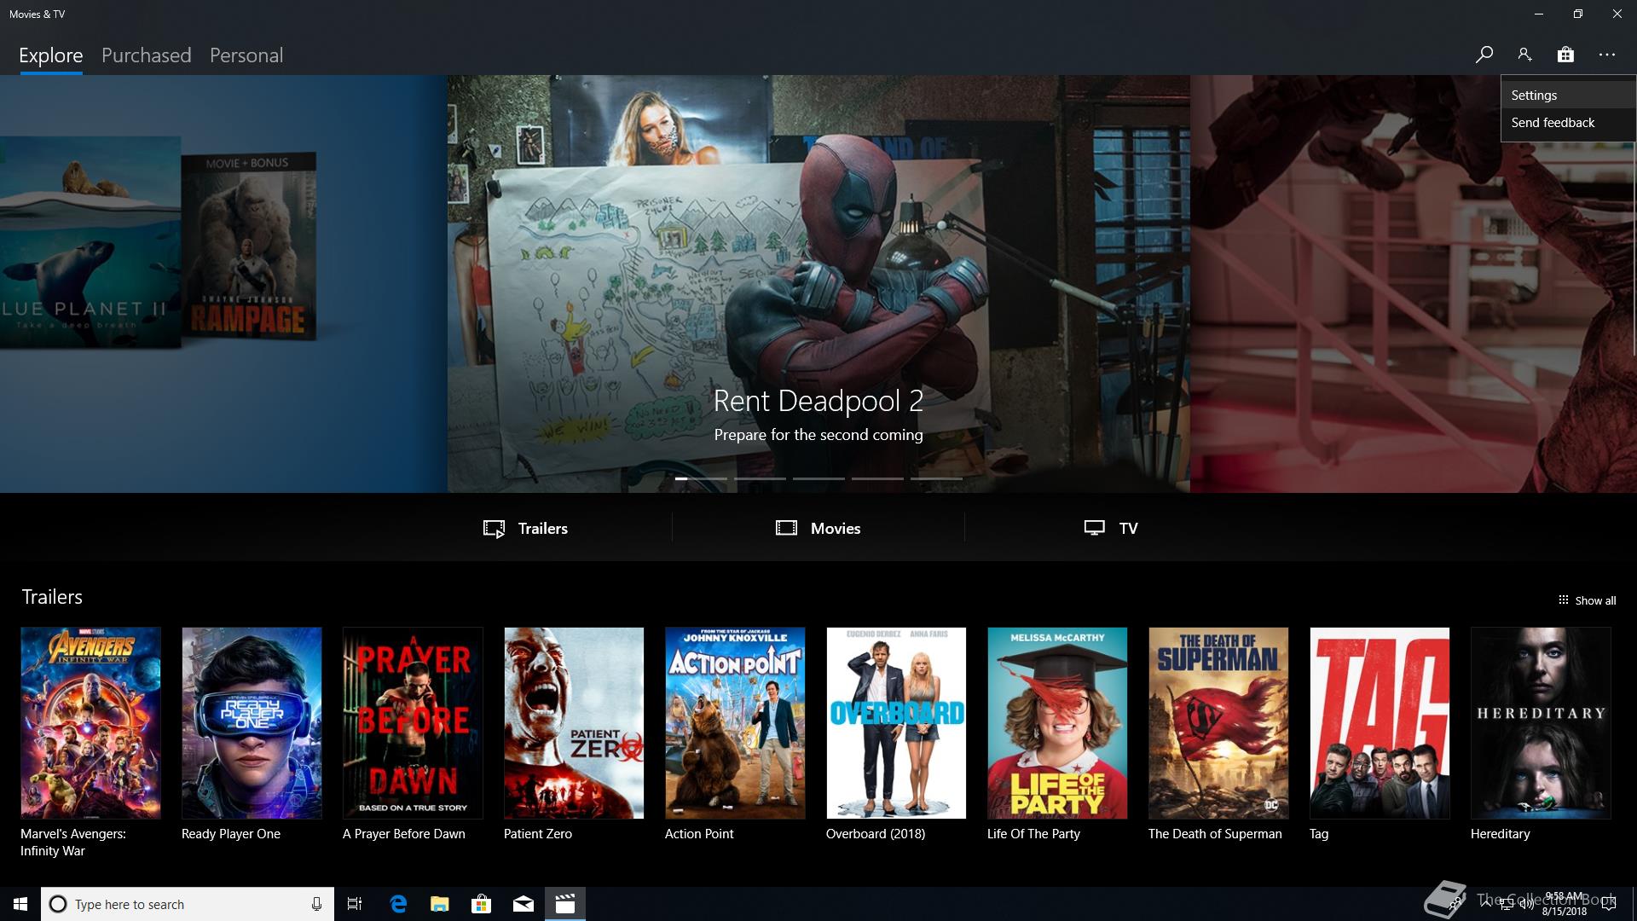Click the 'Action Point' title text

[x=699, y=834]
